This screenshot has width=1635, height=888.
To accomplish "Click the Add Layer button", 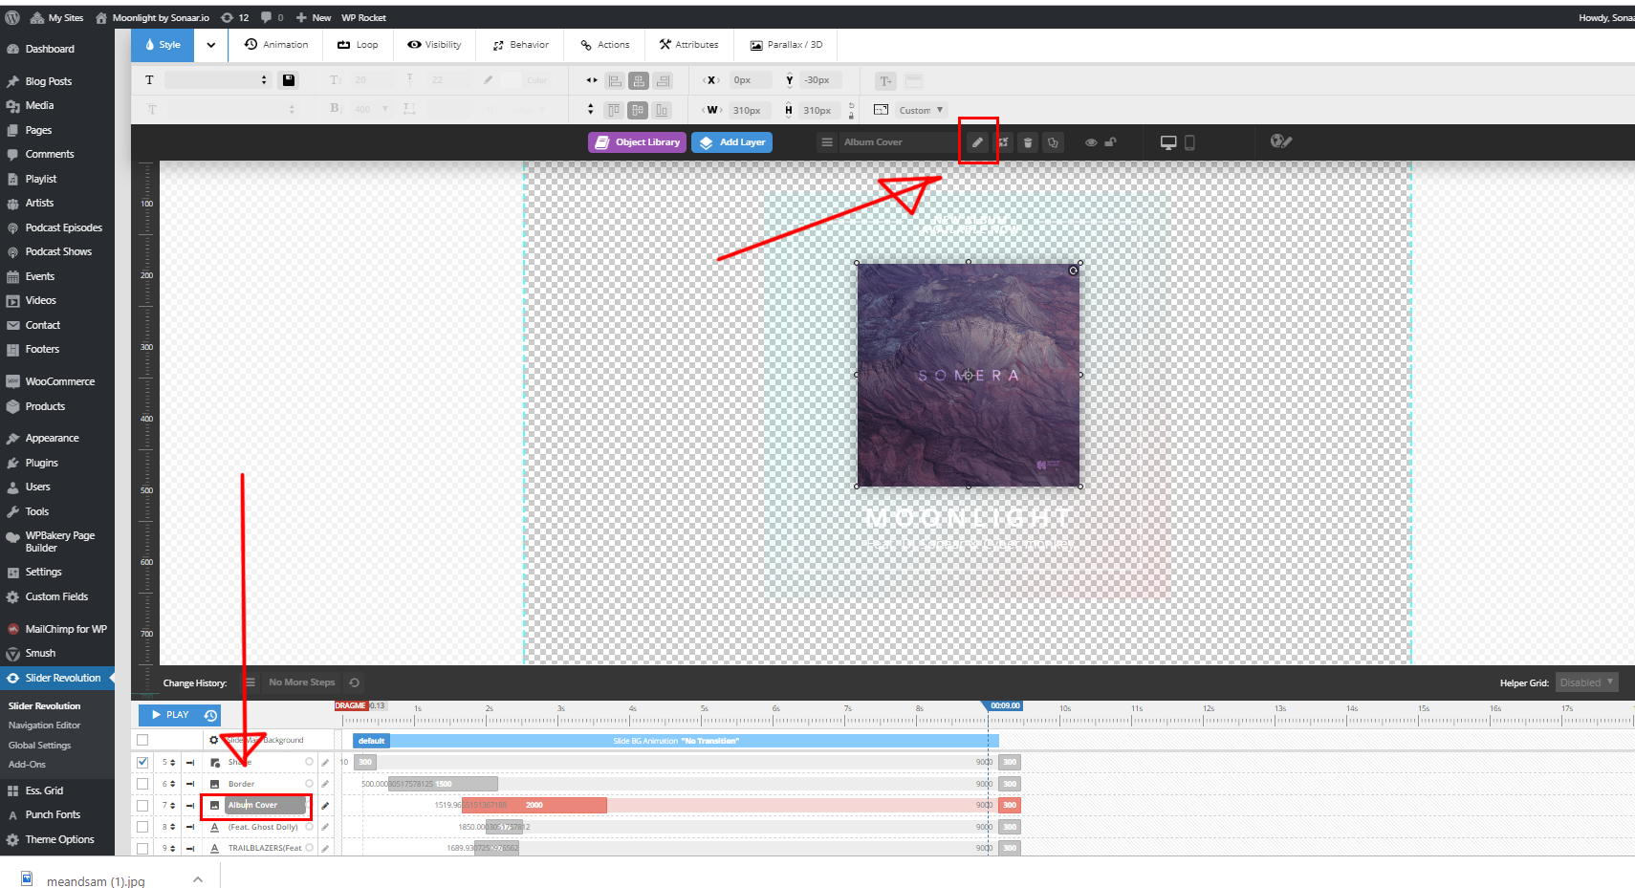I will (731, 142).
